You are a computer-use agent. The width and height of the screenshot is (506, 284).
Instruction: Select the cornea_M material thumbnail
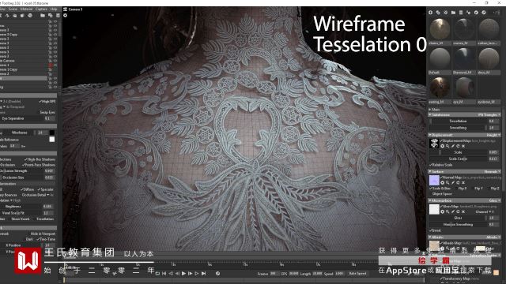pos(464,29)
